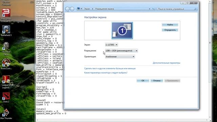Image resolution: width=217 pixels, height=122 pixels.
Task: Click the screen_y = 600 line in Notepad
Action: [x=46, y=10]
